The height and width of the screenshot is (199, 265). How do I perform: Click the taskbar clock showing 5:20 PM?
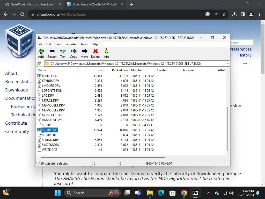point(246,193)
